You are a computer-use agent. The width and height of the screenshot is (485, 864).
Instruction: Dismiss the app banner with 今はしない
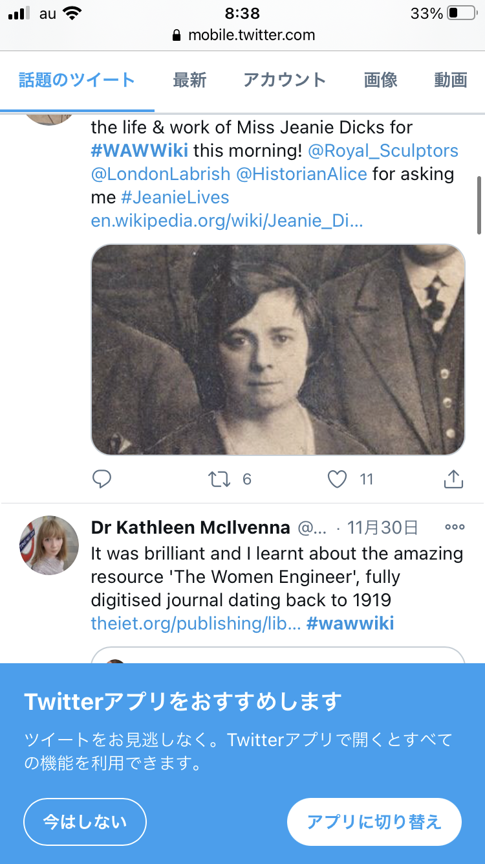[x=85, y=822]
